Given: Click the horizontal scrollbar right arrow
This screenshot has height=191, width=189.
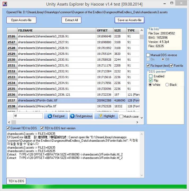Looking at the screenshot, I should [137, 122].
